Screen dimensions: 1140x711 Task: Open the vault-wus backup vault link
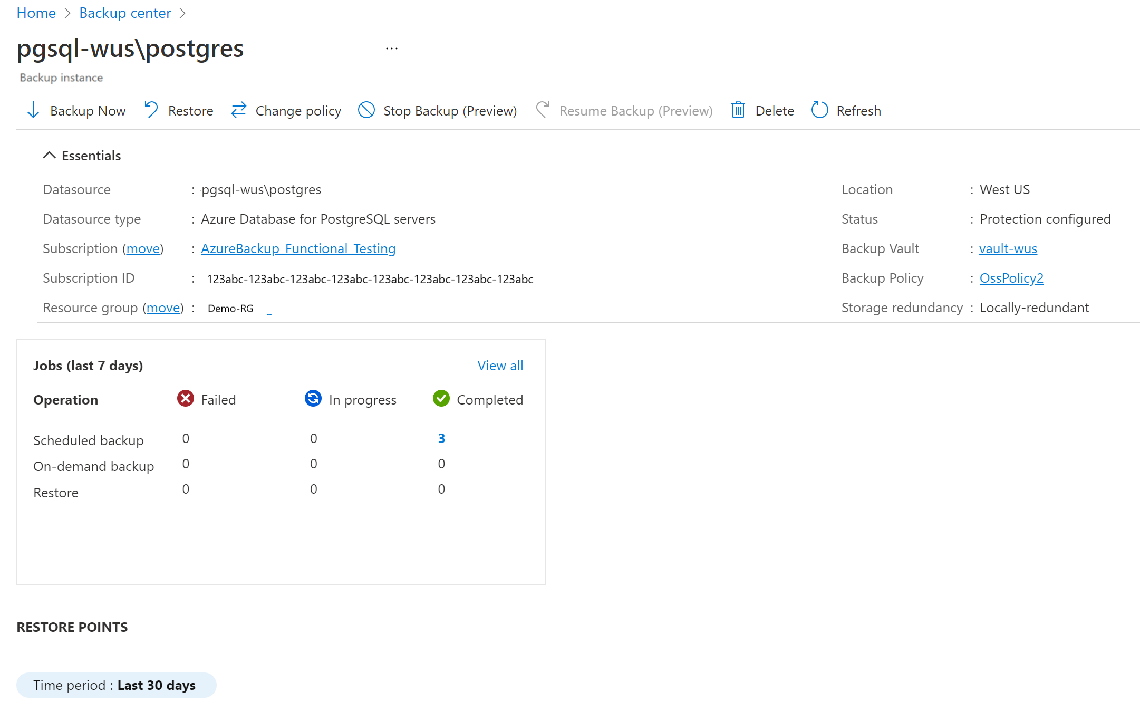pos(1008,248)
